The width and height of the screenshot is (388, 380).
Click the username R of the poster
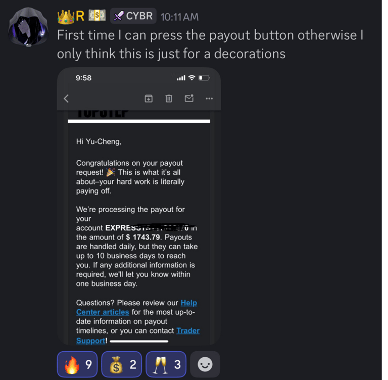coord(80,16)
